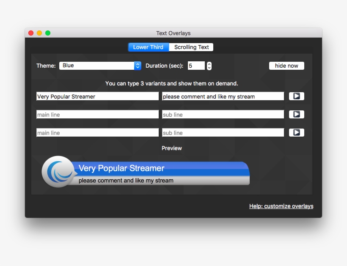Image resolution: width=347 pixels, height=266 pixels.
Task: Select the second row sub line field
Action: point(223,115)
